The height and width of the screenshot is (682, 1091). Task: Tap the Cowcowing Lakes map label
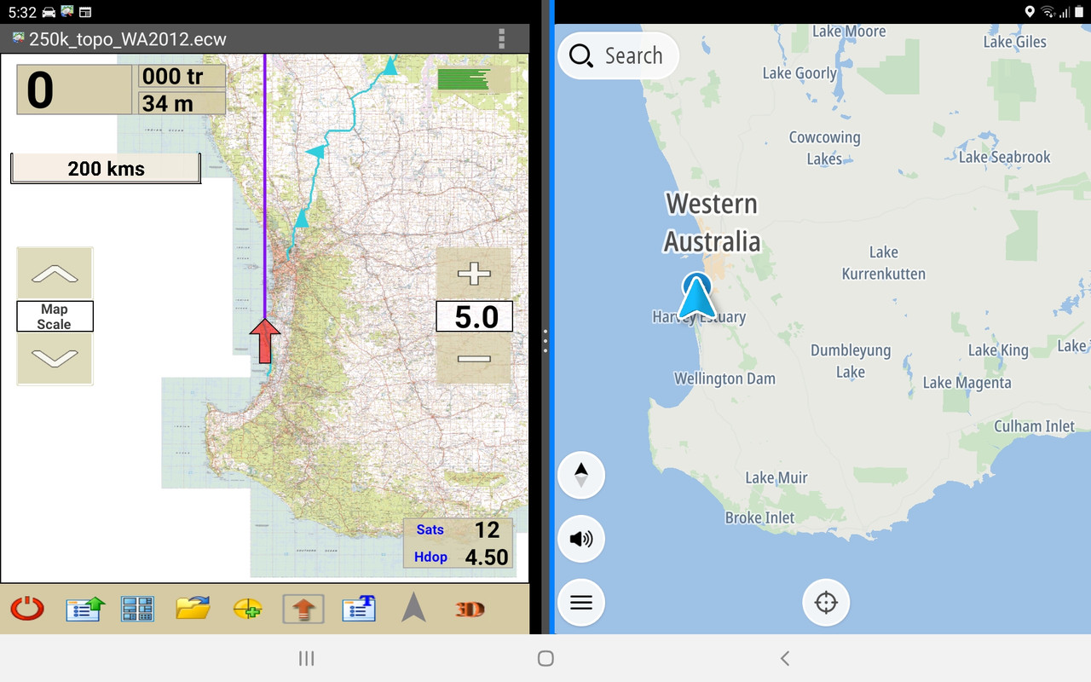tap(824, 147)
